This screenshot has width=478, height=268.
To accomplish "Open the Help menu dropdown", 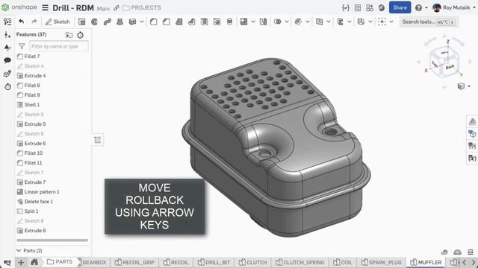I will click(421, 7).
